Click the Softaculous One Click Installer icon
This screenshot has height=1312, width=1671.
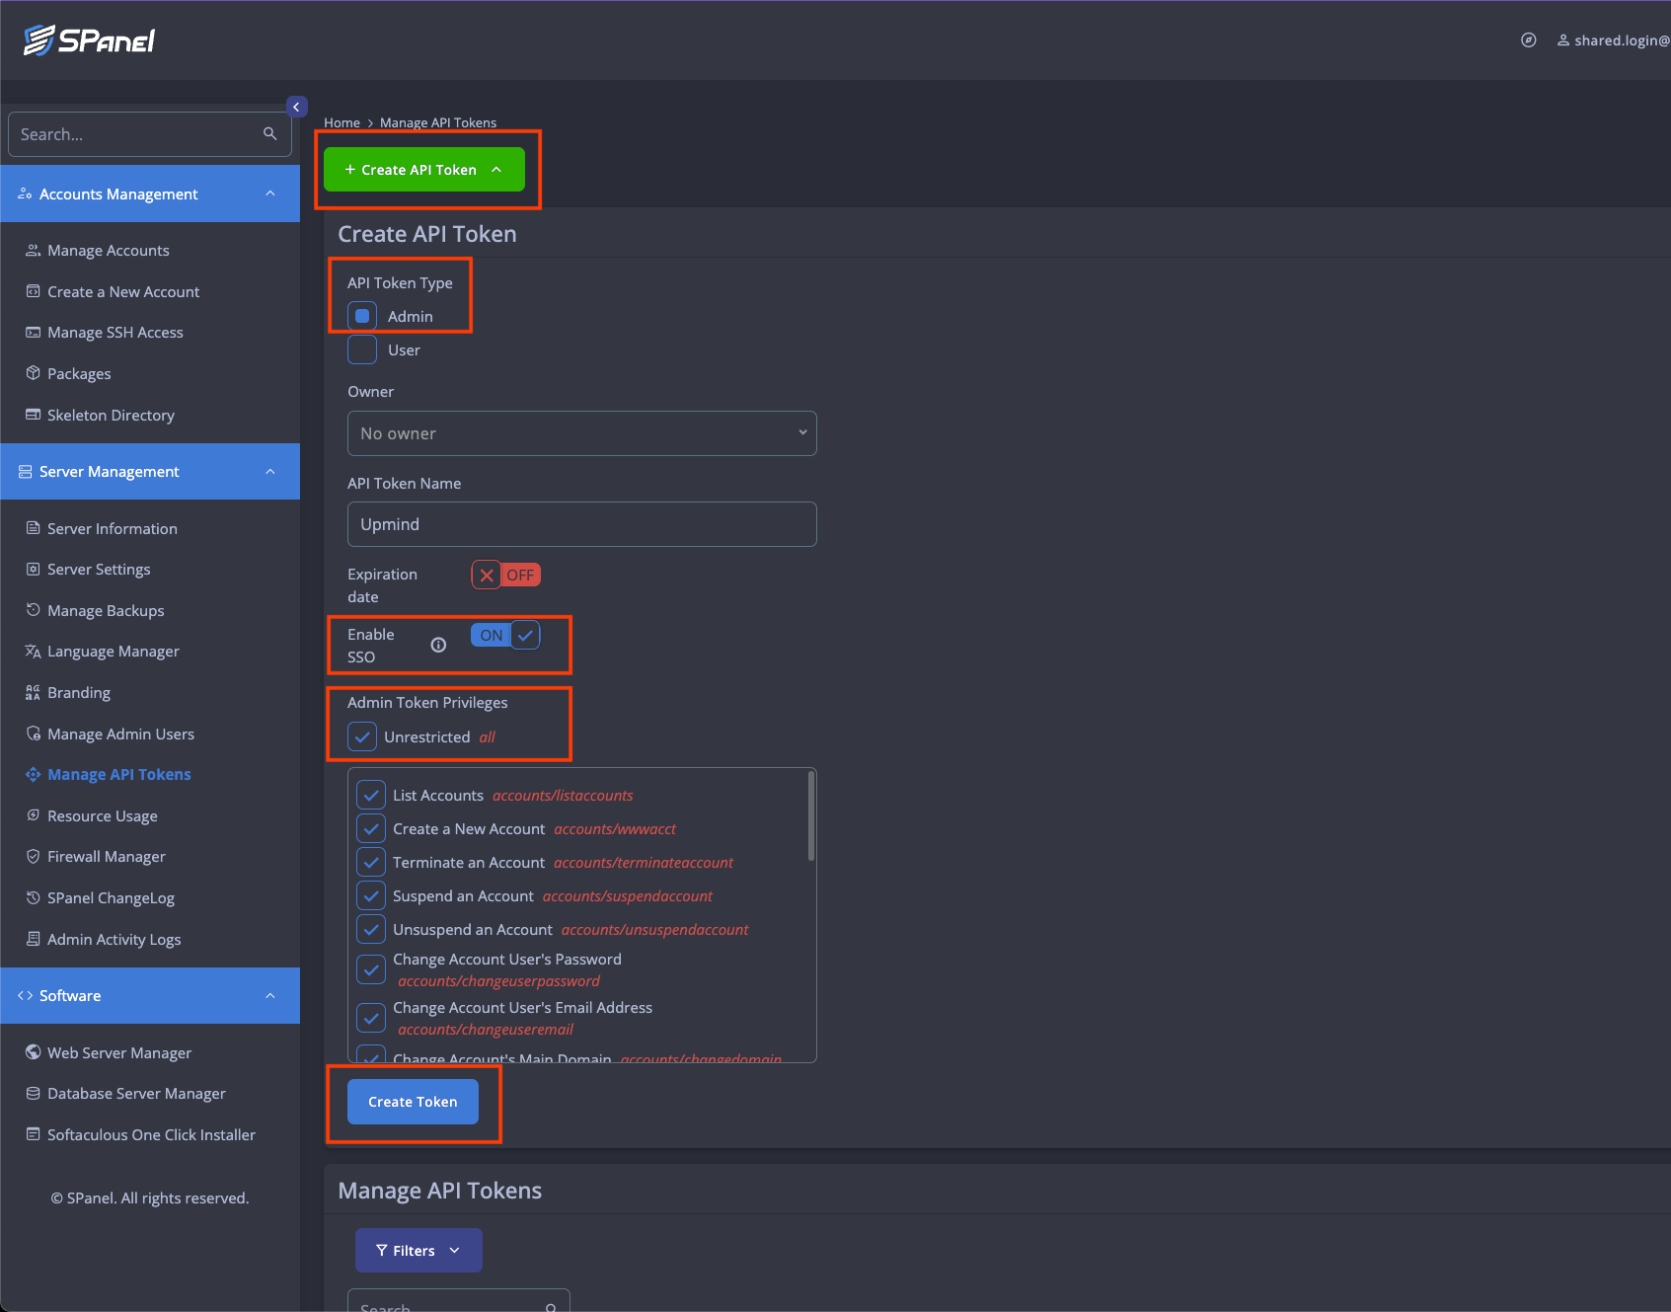point(33,1135)
